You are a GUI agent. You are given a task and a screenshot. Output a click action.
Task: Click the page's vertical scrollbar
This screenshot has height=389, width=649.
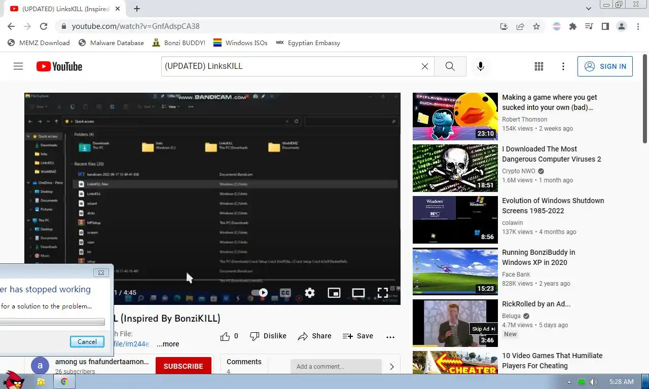click(x=645, y=99)
